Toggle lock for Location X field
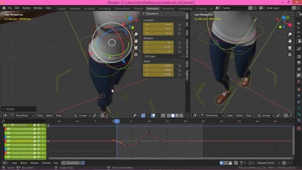302x170 pixels. 179,25
